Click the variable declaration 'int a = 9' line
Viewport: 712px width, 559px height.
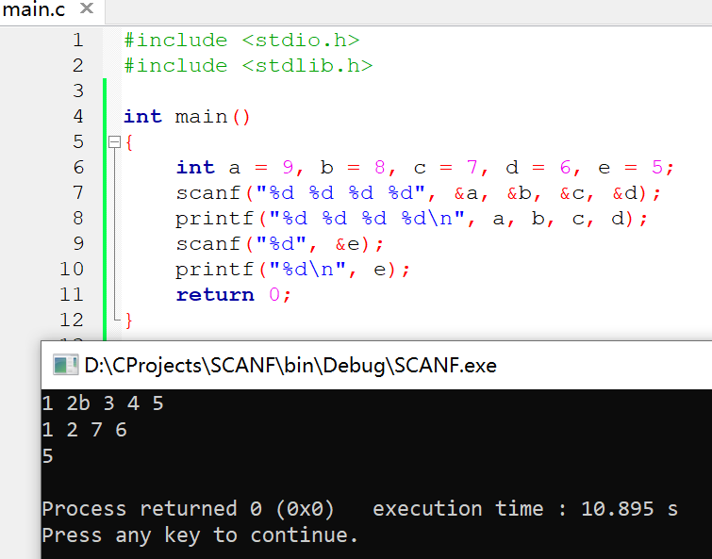(x=425, y=168)
